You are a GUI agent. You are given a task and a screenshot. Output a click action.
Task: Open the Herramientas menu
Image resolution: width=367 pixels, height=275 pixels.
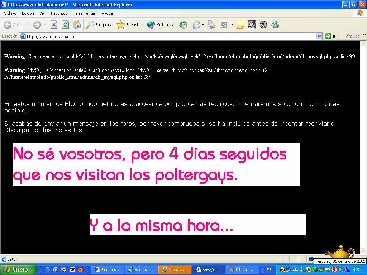point(84,13)
